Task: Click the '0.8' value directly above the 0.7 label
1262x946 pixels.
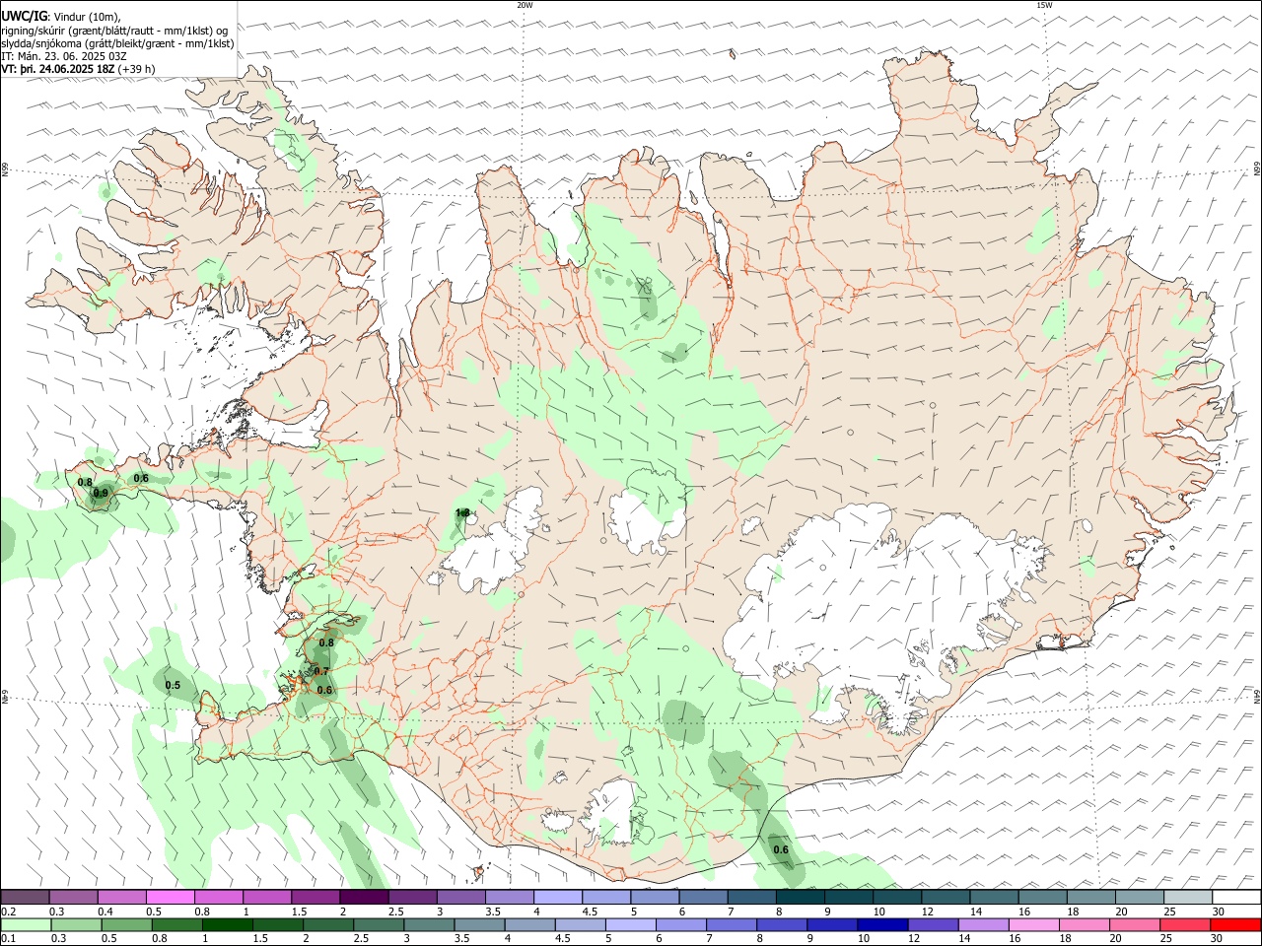Action: [326, 642]
